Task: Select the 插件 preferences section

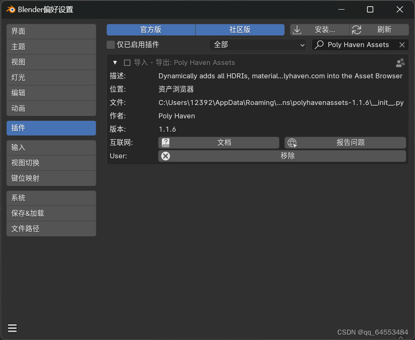Action: pos(51,128)
